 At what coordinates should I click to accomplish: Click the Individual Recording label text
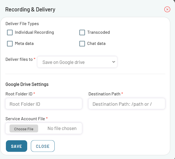tap(34, 32)
